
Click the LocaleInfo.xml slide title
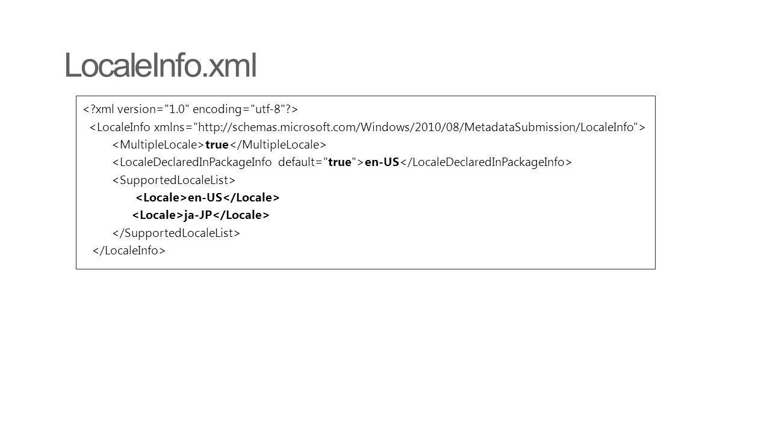click(161, 66)
